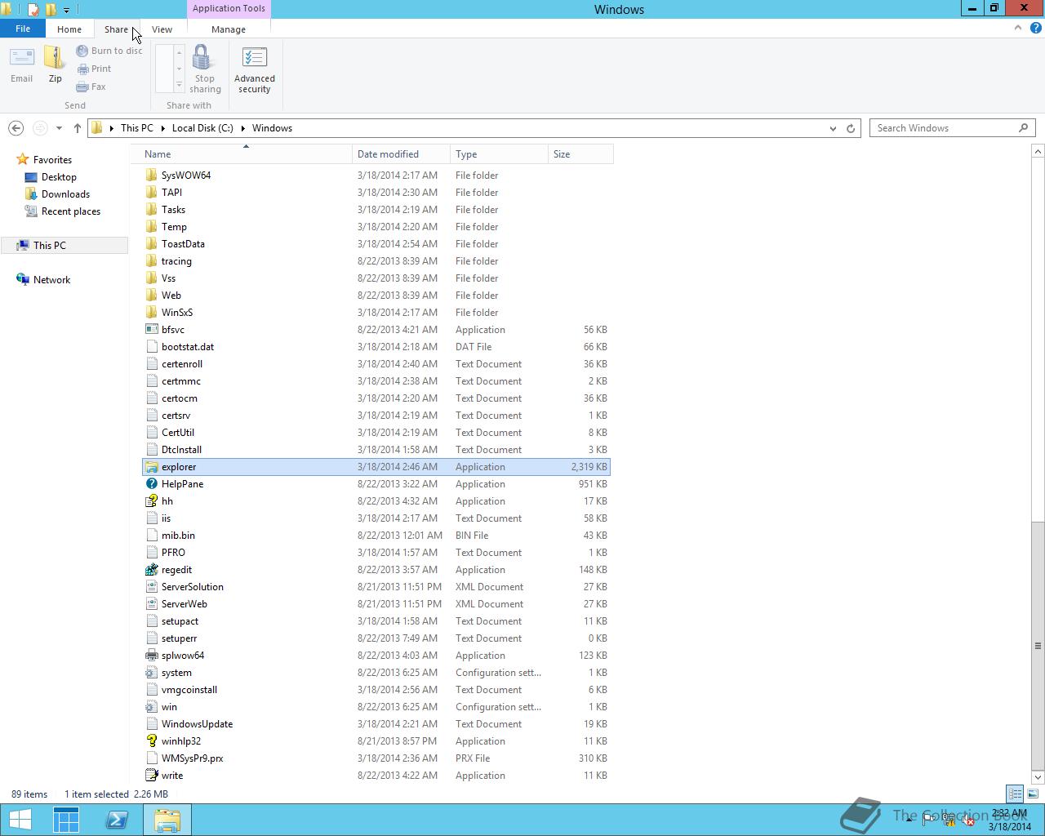
Task: Switch to details view layout icon
Action: (x=1015, y=794)
